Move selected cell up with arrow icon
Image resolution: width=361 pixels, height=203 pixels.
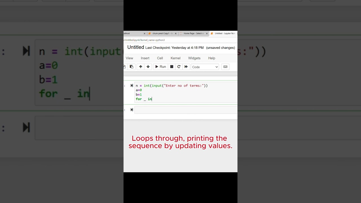click(140, 67)
